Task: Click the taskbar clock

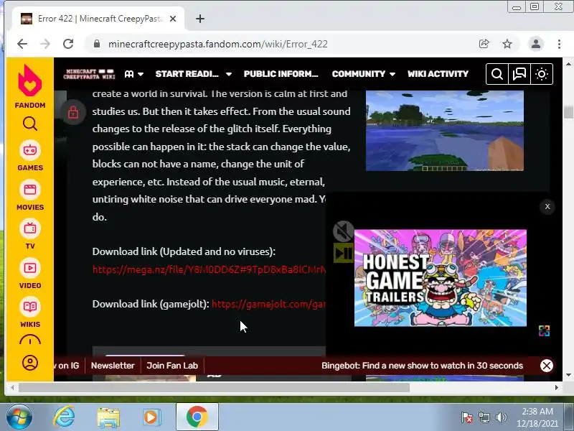Action: coord(537,417)
